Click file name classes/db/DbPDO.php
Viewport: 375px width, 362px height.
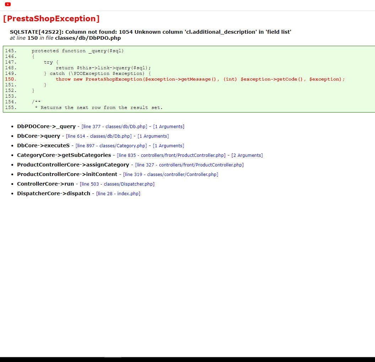[88, 38]
